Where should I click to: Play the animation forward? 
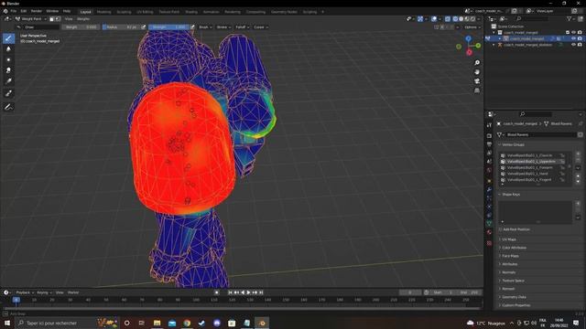[248, 292]
